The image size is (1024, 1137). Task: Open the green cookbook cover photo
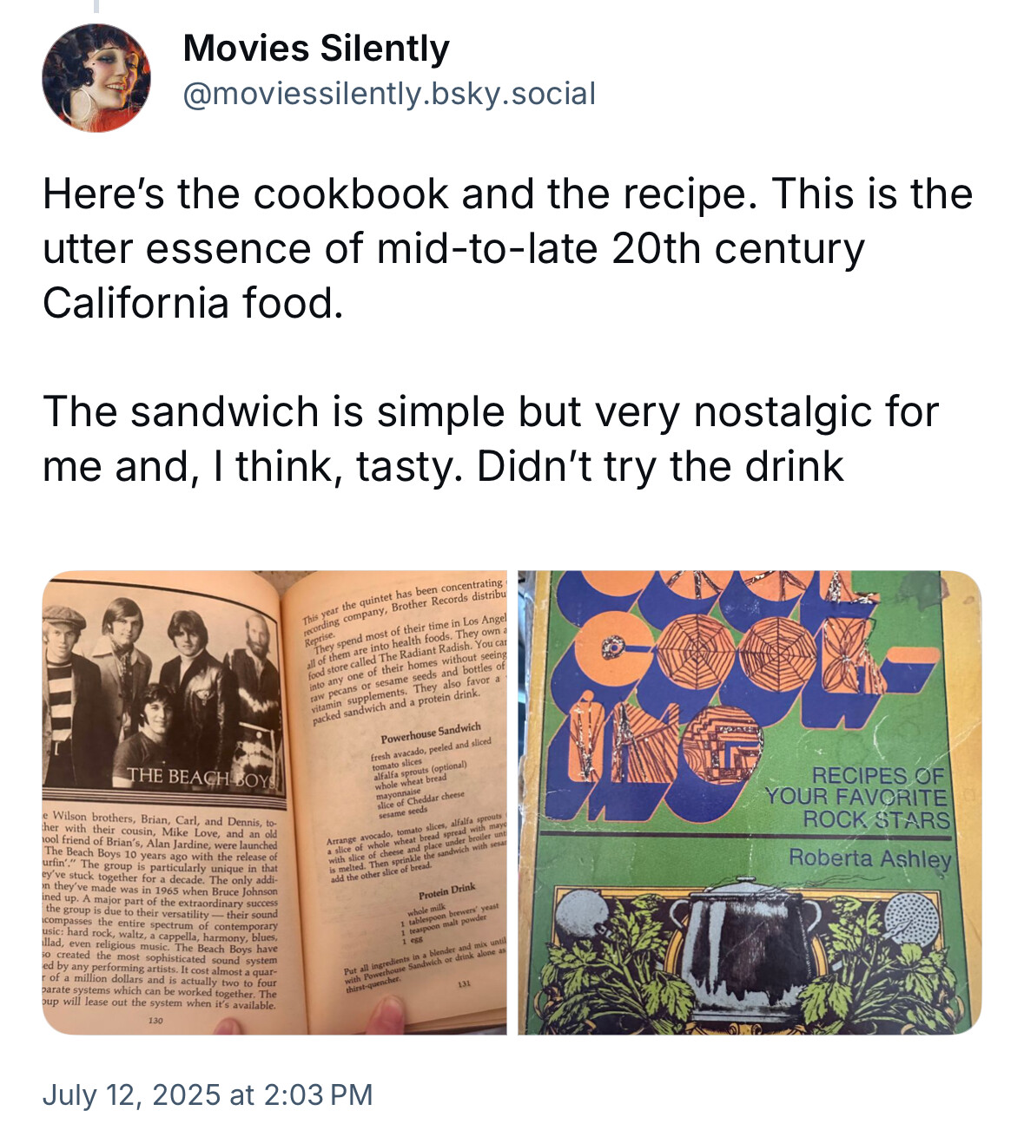[750, 802]
